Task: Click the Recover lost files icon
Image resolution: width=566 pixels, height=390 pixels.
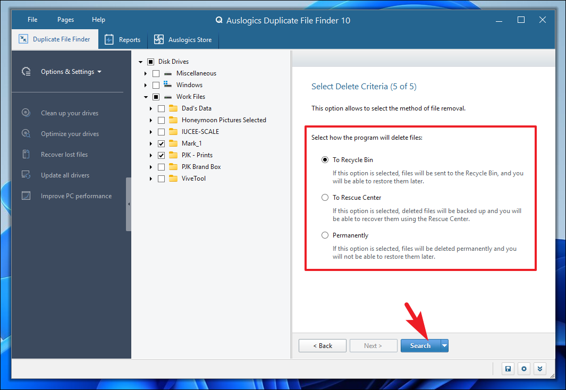Action: click(x=26, y=154)
